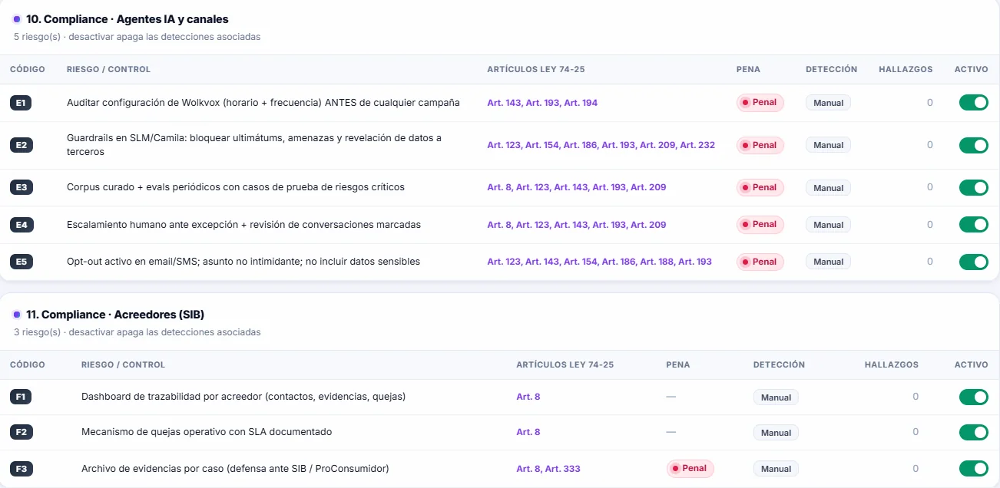
Task: Click the Manual detection tag in row E4
Action: 828,225
